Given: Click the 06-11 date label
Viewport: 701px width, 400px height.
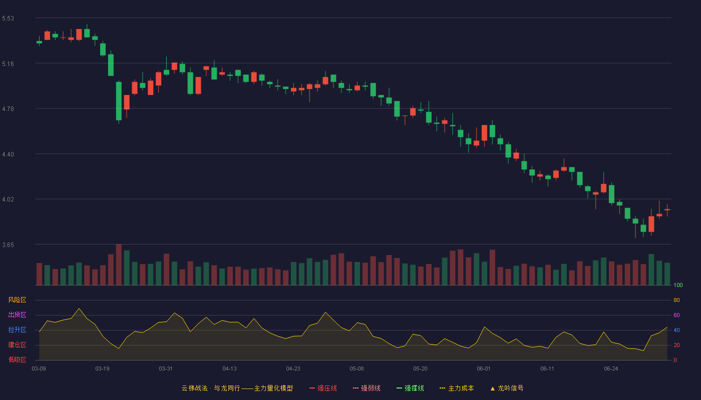Looking at the screenshot, I should pos(547,368).
